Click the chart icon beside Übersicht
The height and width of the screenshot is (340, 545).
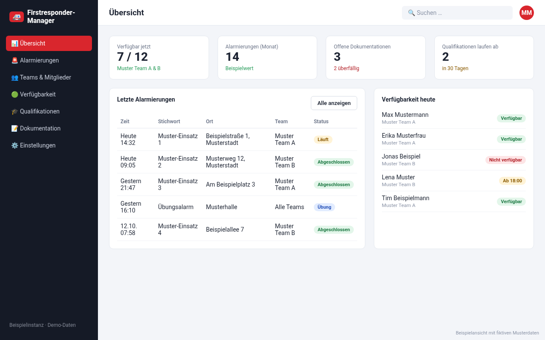[14, 43]
